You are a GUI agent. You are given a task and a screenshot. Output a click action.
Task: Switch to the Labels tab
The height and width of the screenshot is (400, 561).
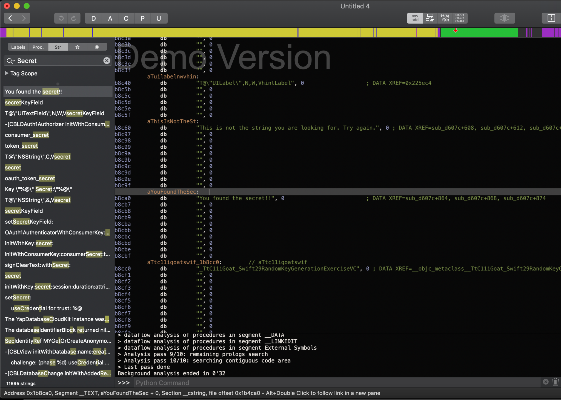tap(18, 47)
